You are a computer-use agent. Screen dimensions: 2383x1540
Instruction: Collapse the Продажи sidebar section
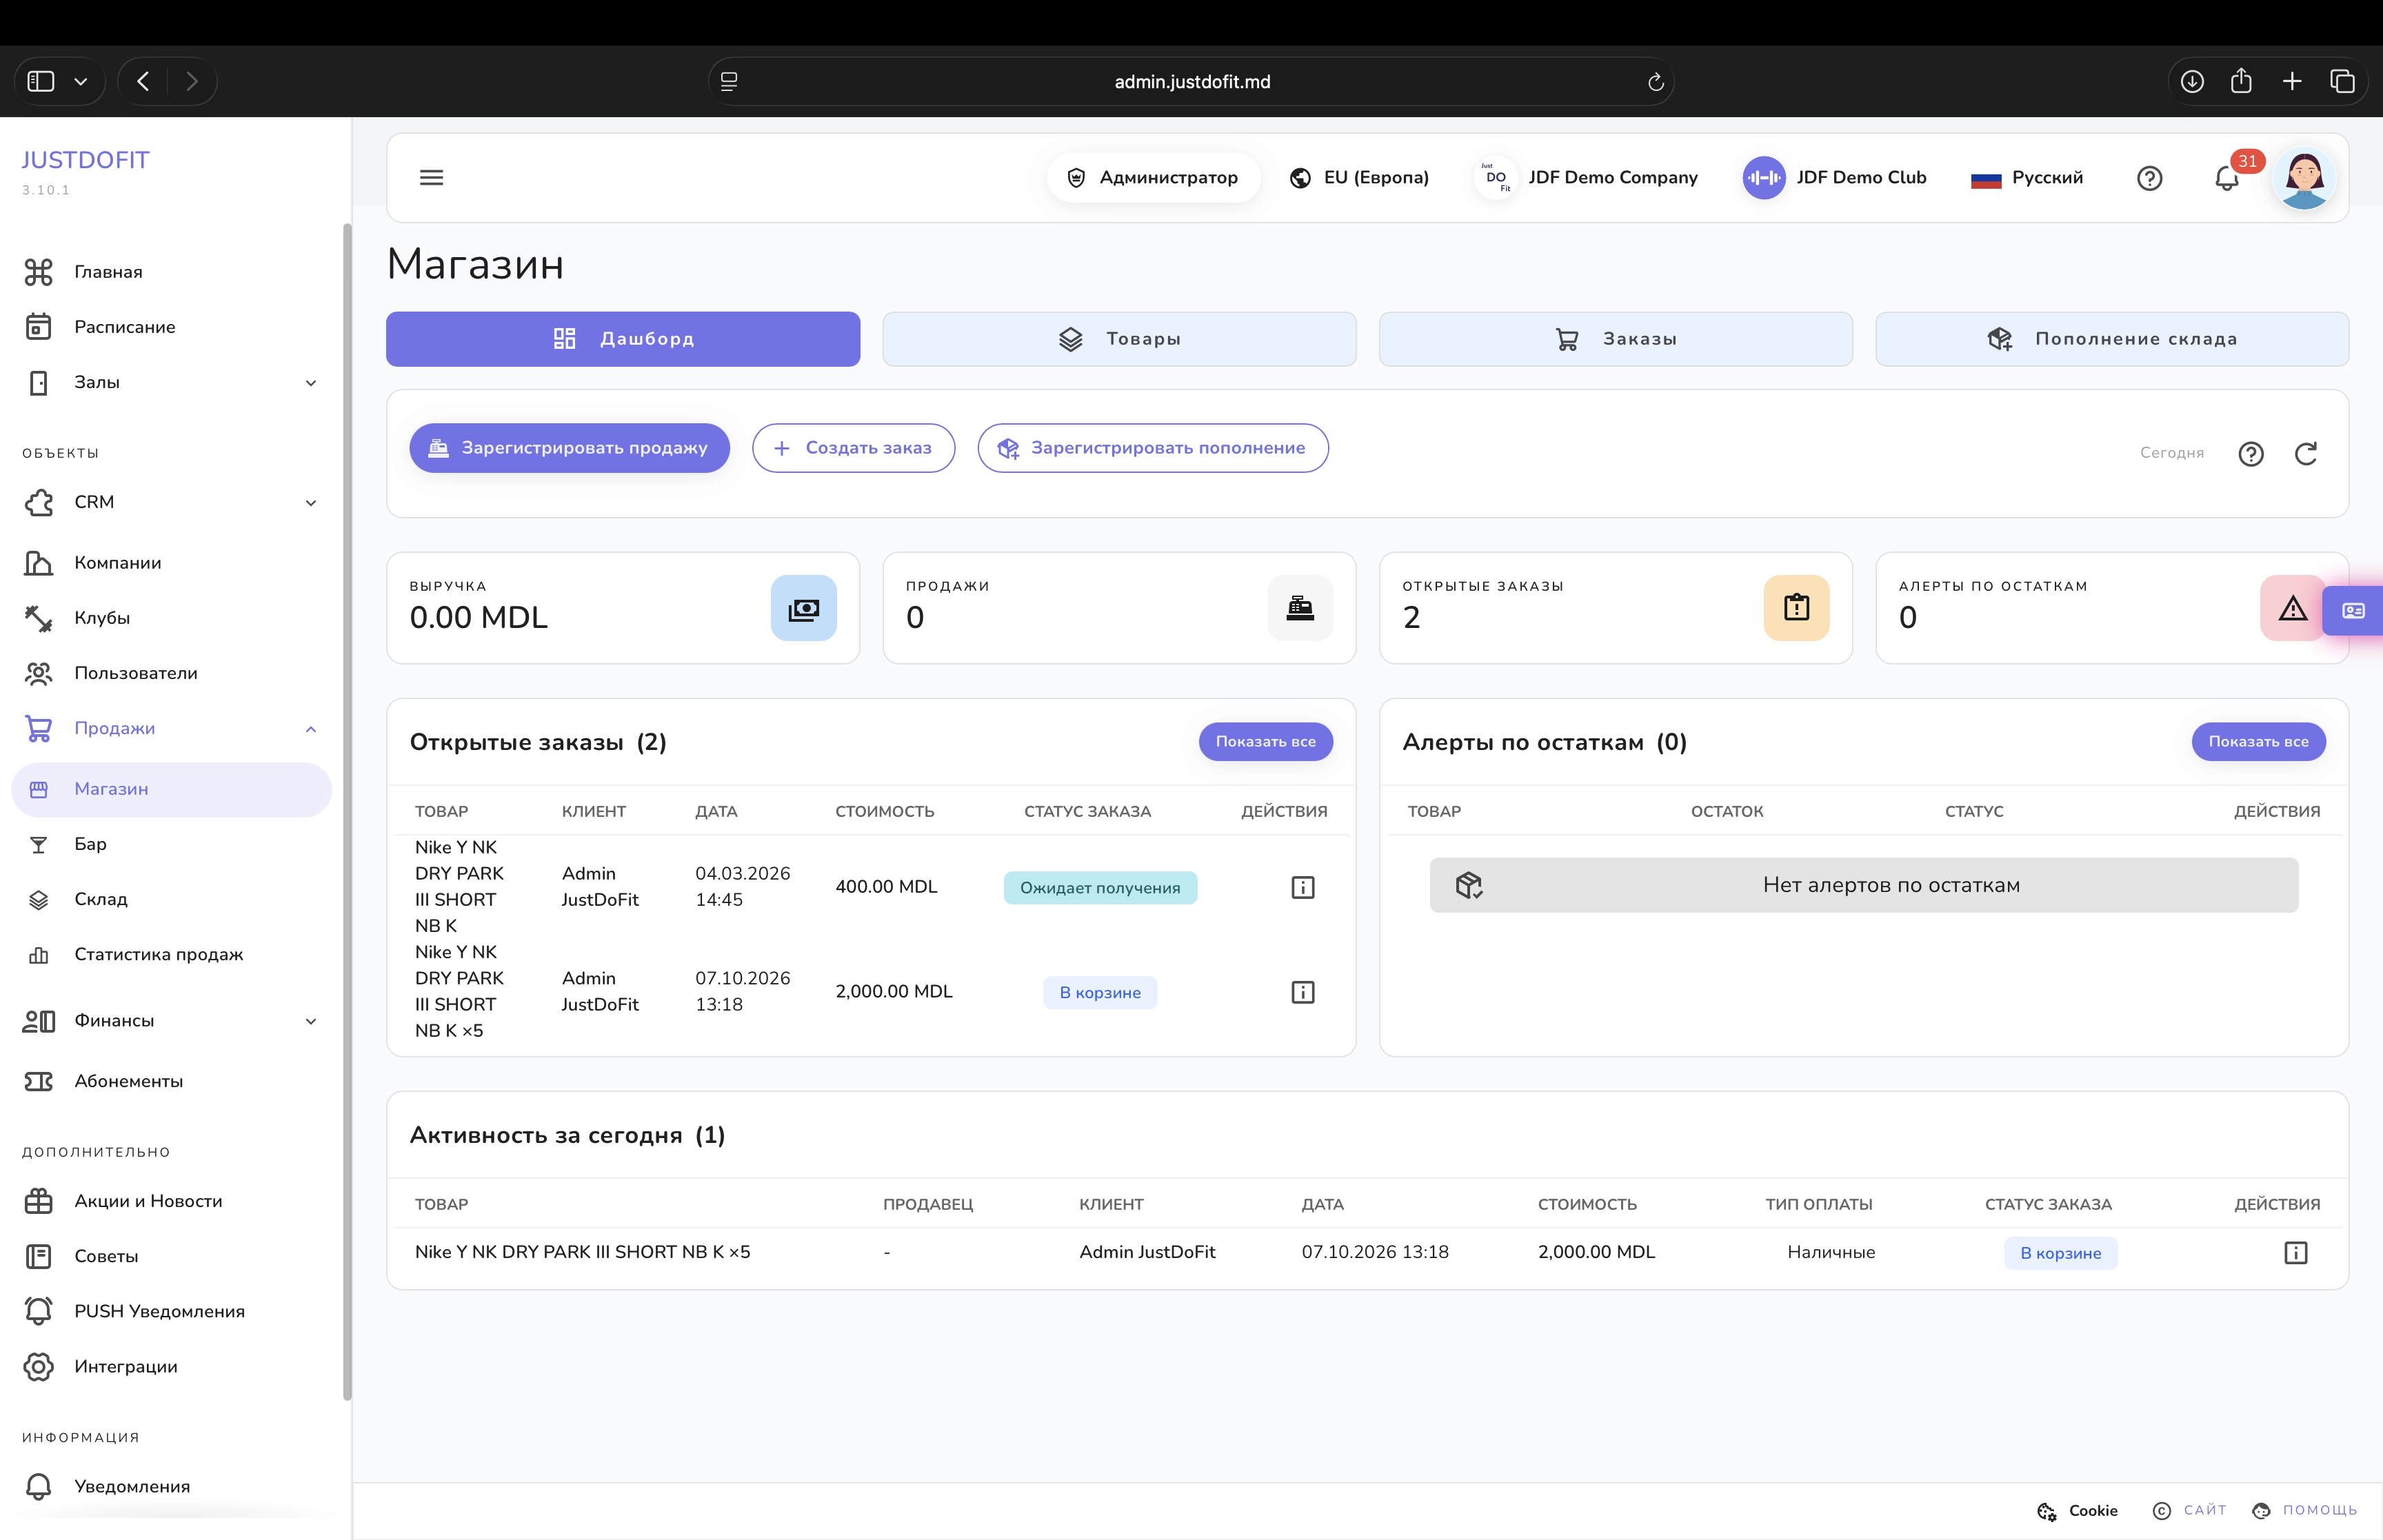(x=310, y=728)
